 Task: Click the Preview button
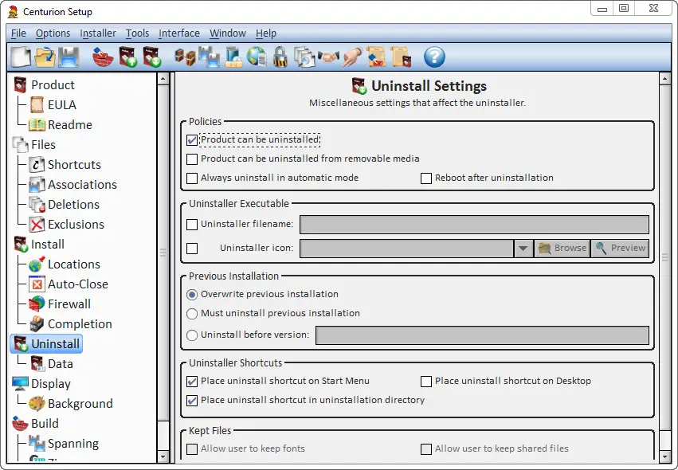tap(620, 249)
